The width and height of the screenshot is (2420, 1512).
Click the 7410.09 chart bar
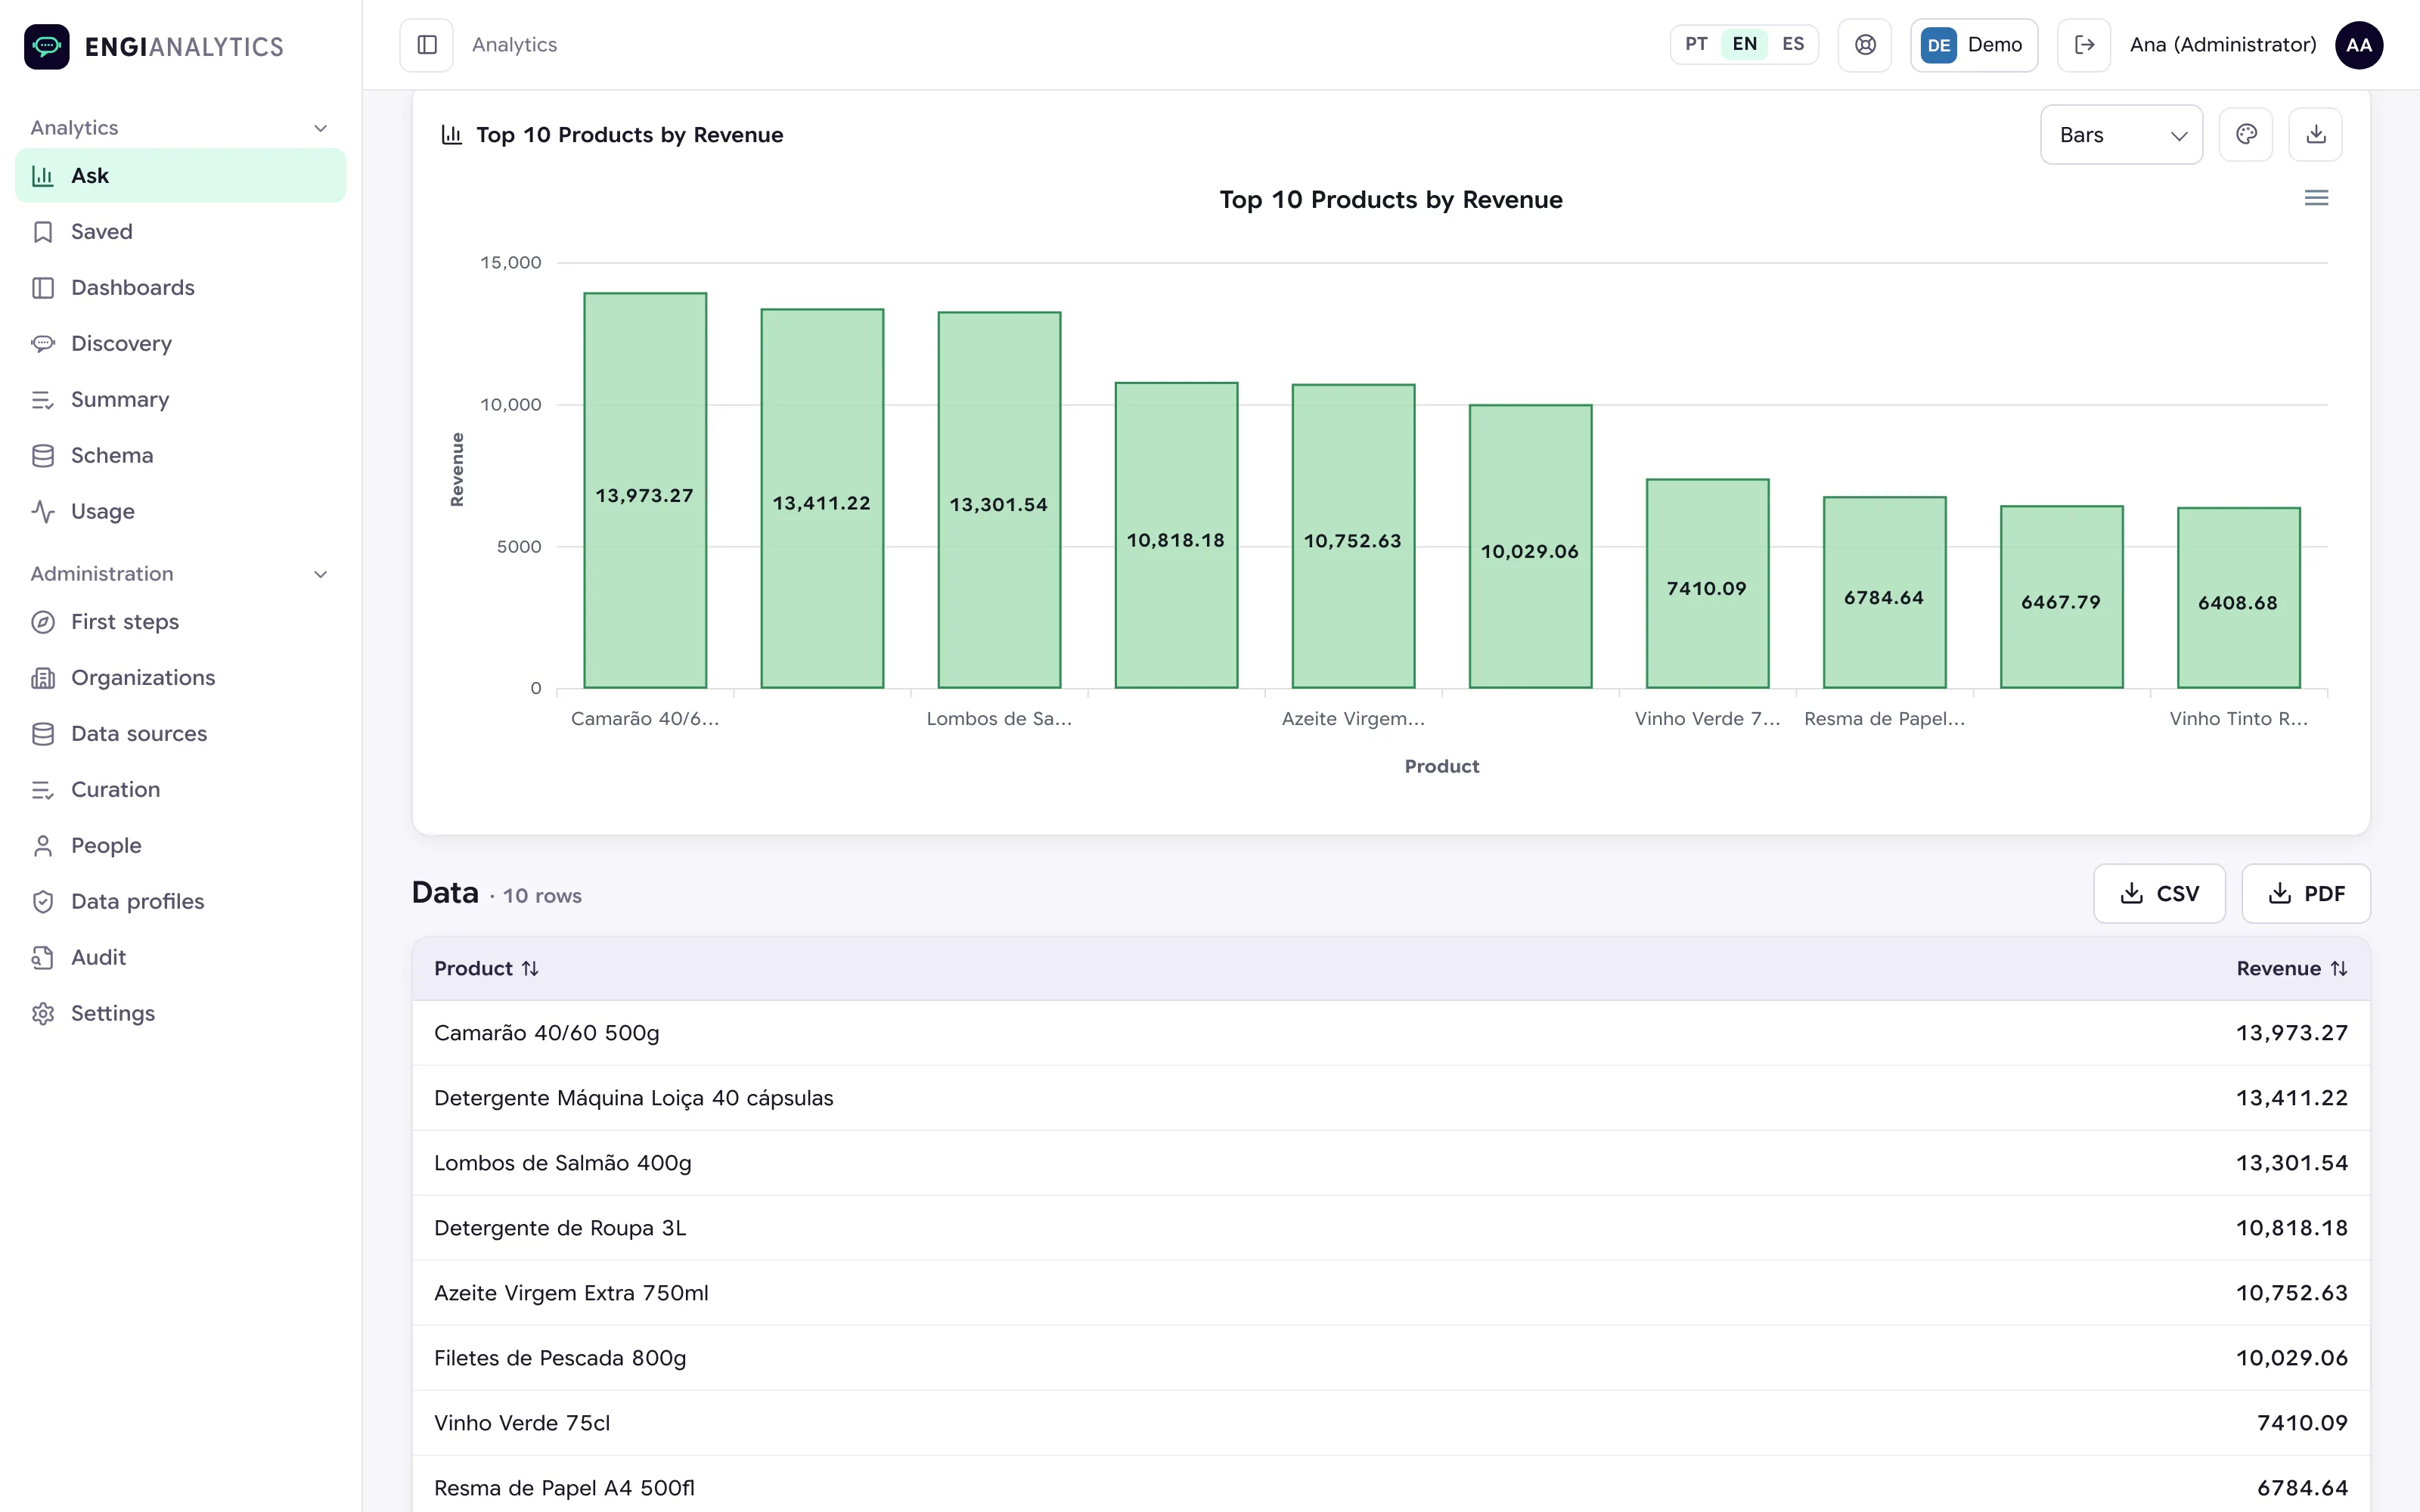(x=1707, y=584)
